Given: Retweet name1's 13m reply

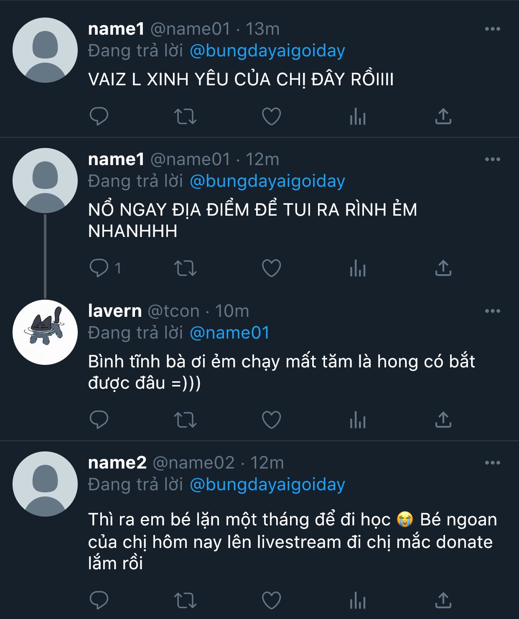Looking at the screenshot, I should pyautogui.click(x=185, y=117).
